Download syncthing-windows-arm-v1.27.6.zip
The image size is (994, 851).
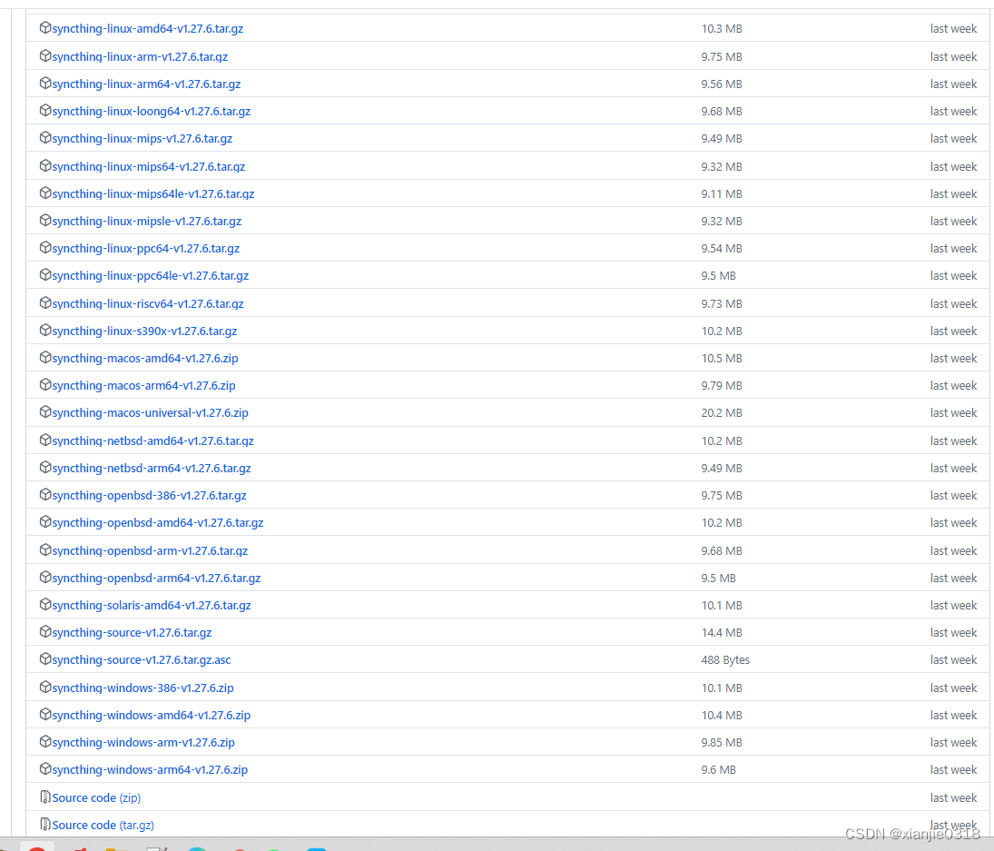[143, 743]
